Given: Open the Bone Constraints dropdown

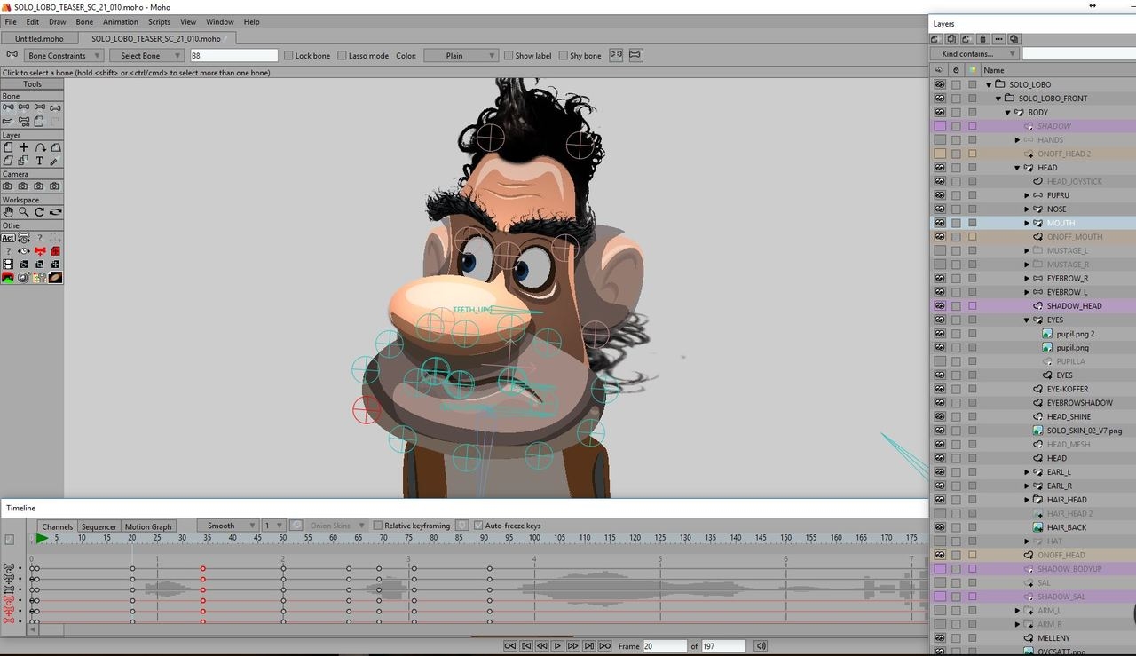Looking at the screenshot, I should 62,56.
